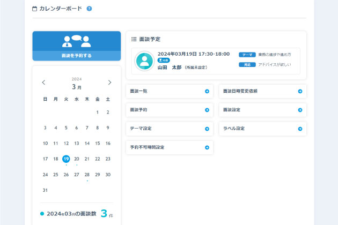Image resolution: width=338 pixels, height=225 pixels.
Task: Click the テーマ label tag
Action: coord(247,55)
